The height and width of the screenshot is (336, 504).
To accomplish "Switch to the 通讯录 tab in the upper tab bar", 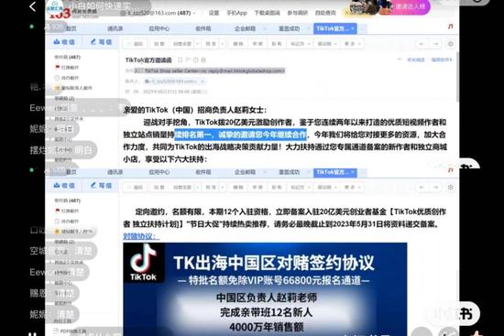I will (115, 28).
